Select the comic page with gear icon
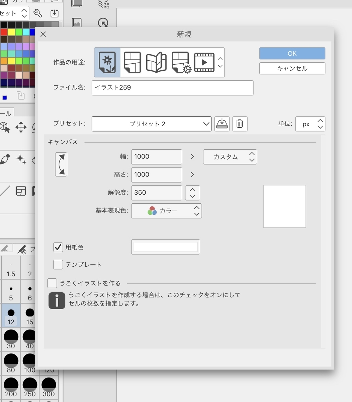 point(181,62)
